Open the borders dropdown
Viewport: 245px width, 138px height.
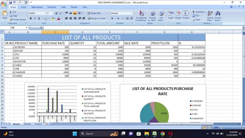click(x=49, y=18)
